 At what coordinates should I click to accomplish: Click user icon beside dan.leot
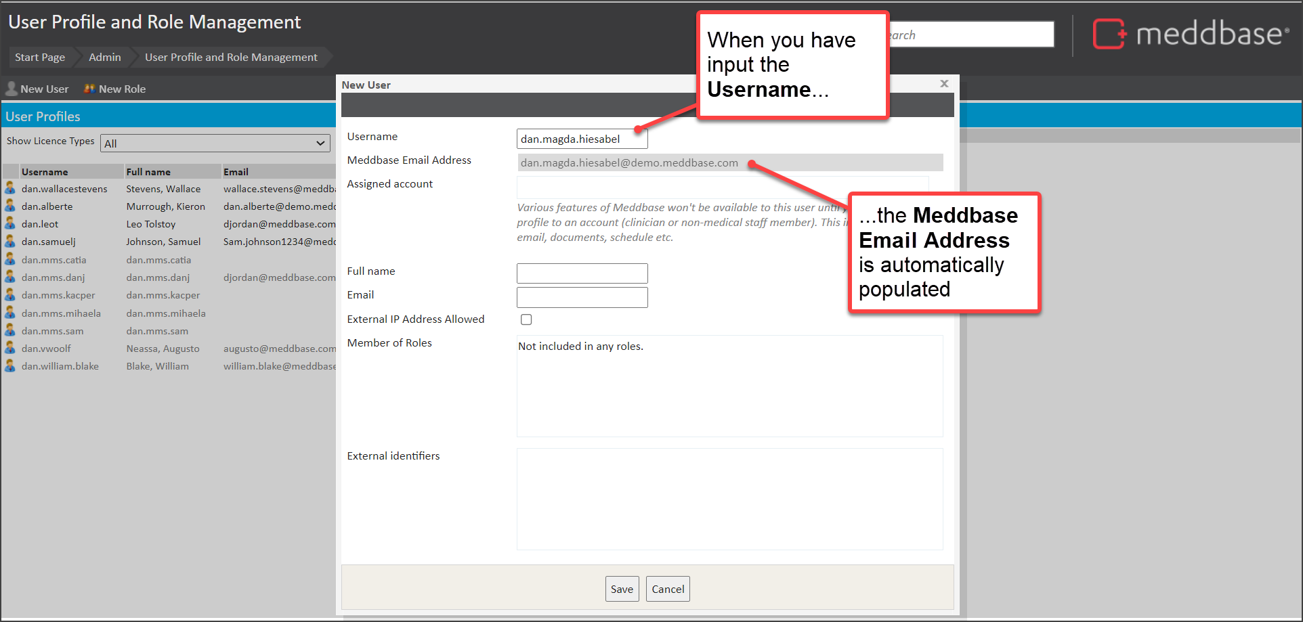point(10,223)
